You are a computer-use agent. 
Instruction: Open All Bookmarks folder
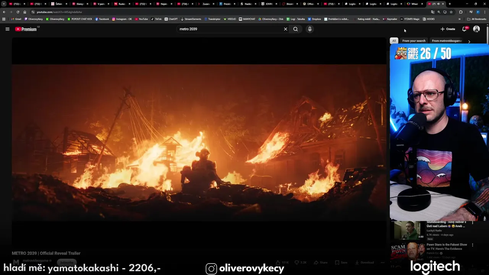tap(476, 19)
